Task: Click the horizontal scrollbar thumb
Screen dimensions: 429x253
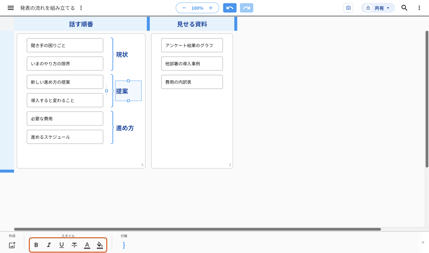Action: [x=197, y=229]
